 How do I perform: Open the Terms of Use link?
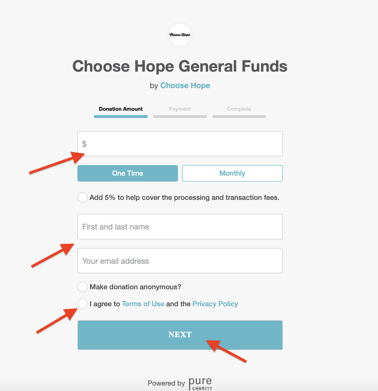(x=143, y=304)
